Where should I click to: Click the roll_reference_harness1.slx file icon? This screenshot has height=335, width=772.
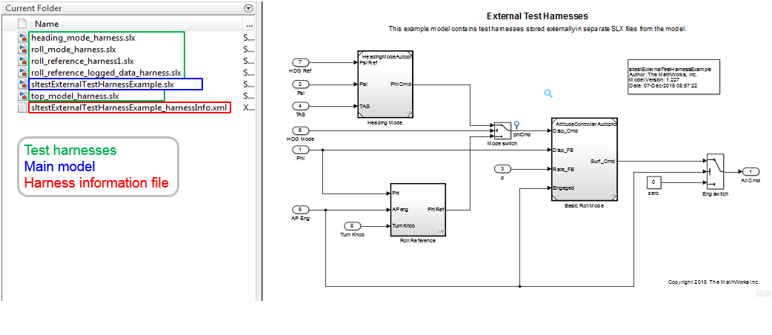[x=22, y=61]
